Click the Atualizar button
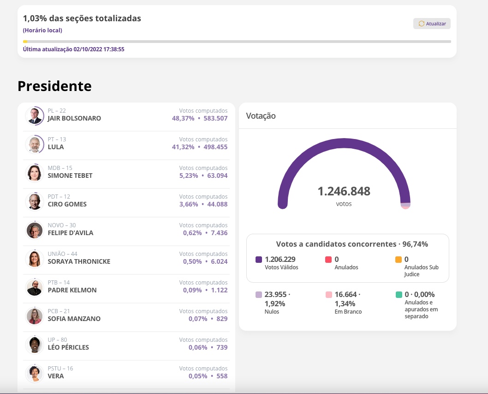This screenshot has width=488, height=394. click(432, 24)
